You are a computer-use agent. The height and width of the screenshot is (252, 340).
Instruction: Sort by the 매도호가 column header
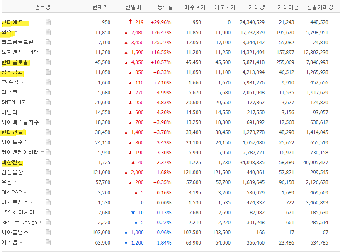tap(225, 7)
